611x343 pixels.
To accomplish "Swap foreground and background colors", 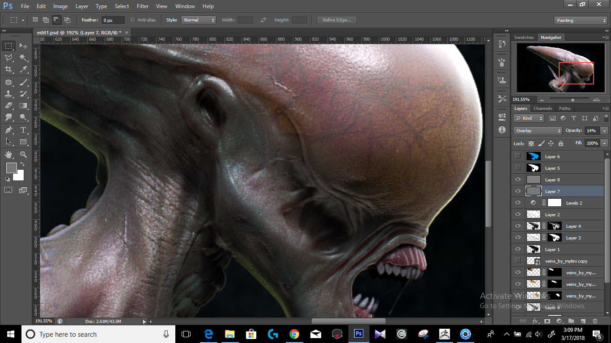I will 22,164.
